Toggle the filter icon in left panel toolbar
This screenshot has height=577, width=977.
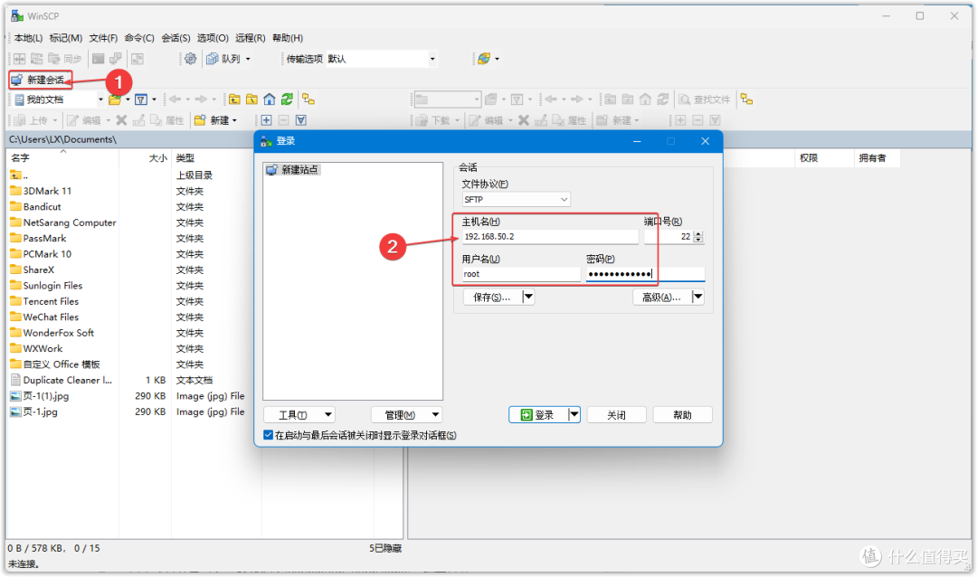click(140, 98)
